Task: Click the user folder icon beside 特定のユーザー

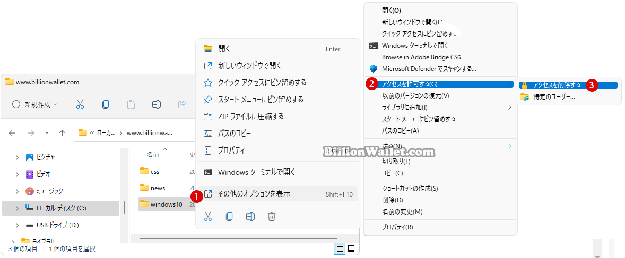Action: [525, 97]
